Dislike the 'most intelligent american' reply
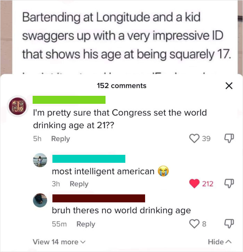This screenshot has width=243, height=252. (229, 184)
